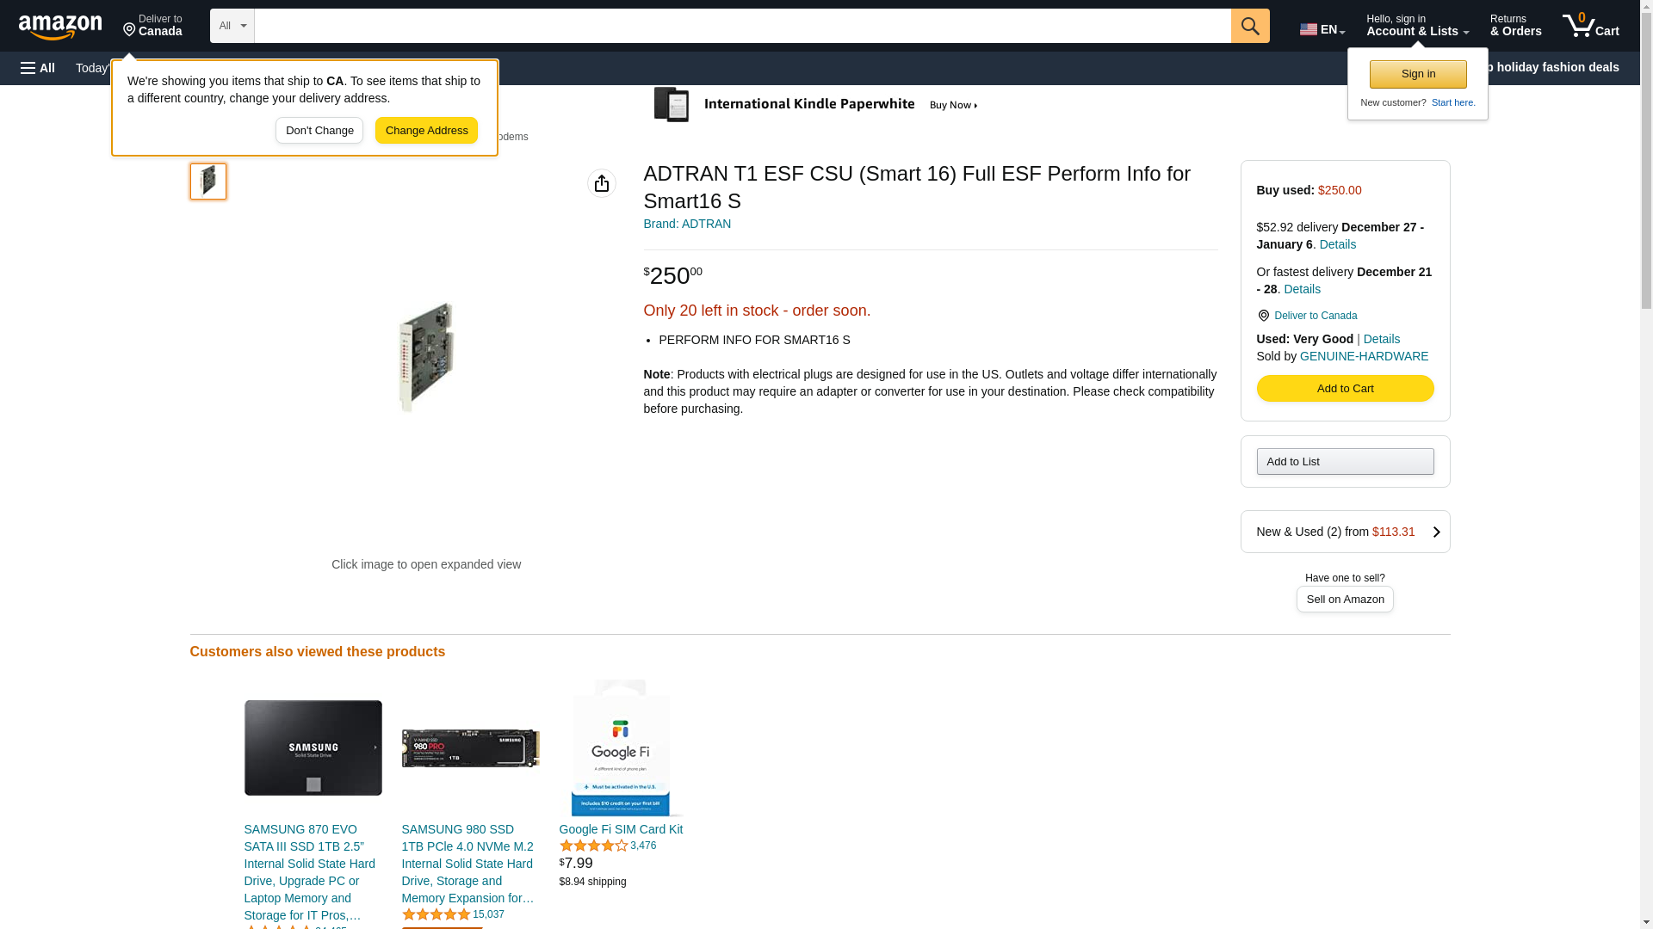The image size is (1653, 929).
Task: Open the EN language selector
Action: [1322, 28]
